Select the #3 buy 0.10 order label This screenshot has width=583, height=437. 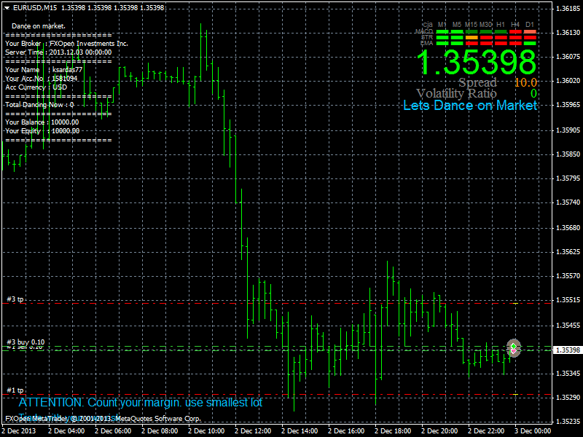(x=26, y=342)
